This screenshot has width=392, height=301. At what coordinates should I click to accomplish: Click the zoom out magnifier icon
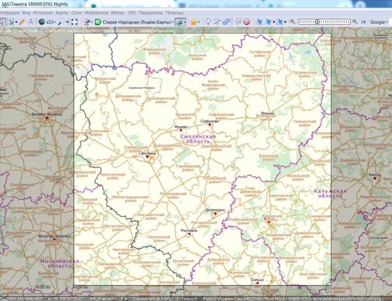pos(292,22)
